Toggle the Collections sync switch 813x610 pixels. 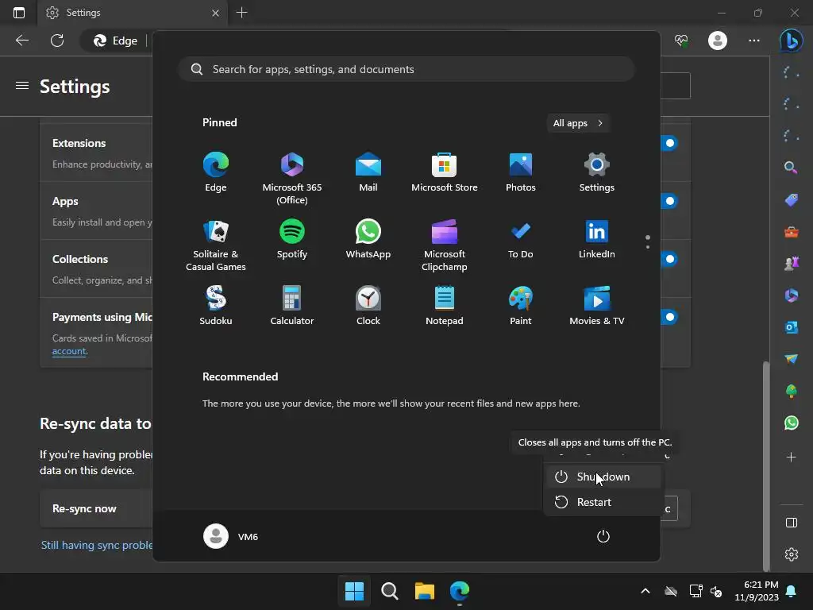pyautogui.click(x=669, y=259)
